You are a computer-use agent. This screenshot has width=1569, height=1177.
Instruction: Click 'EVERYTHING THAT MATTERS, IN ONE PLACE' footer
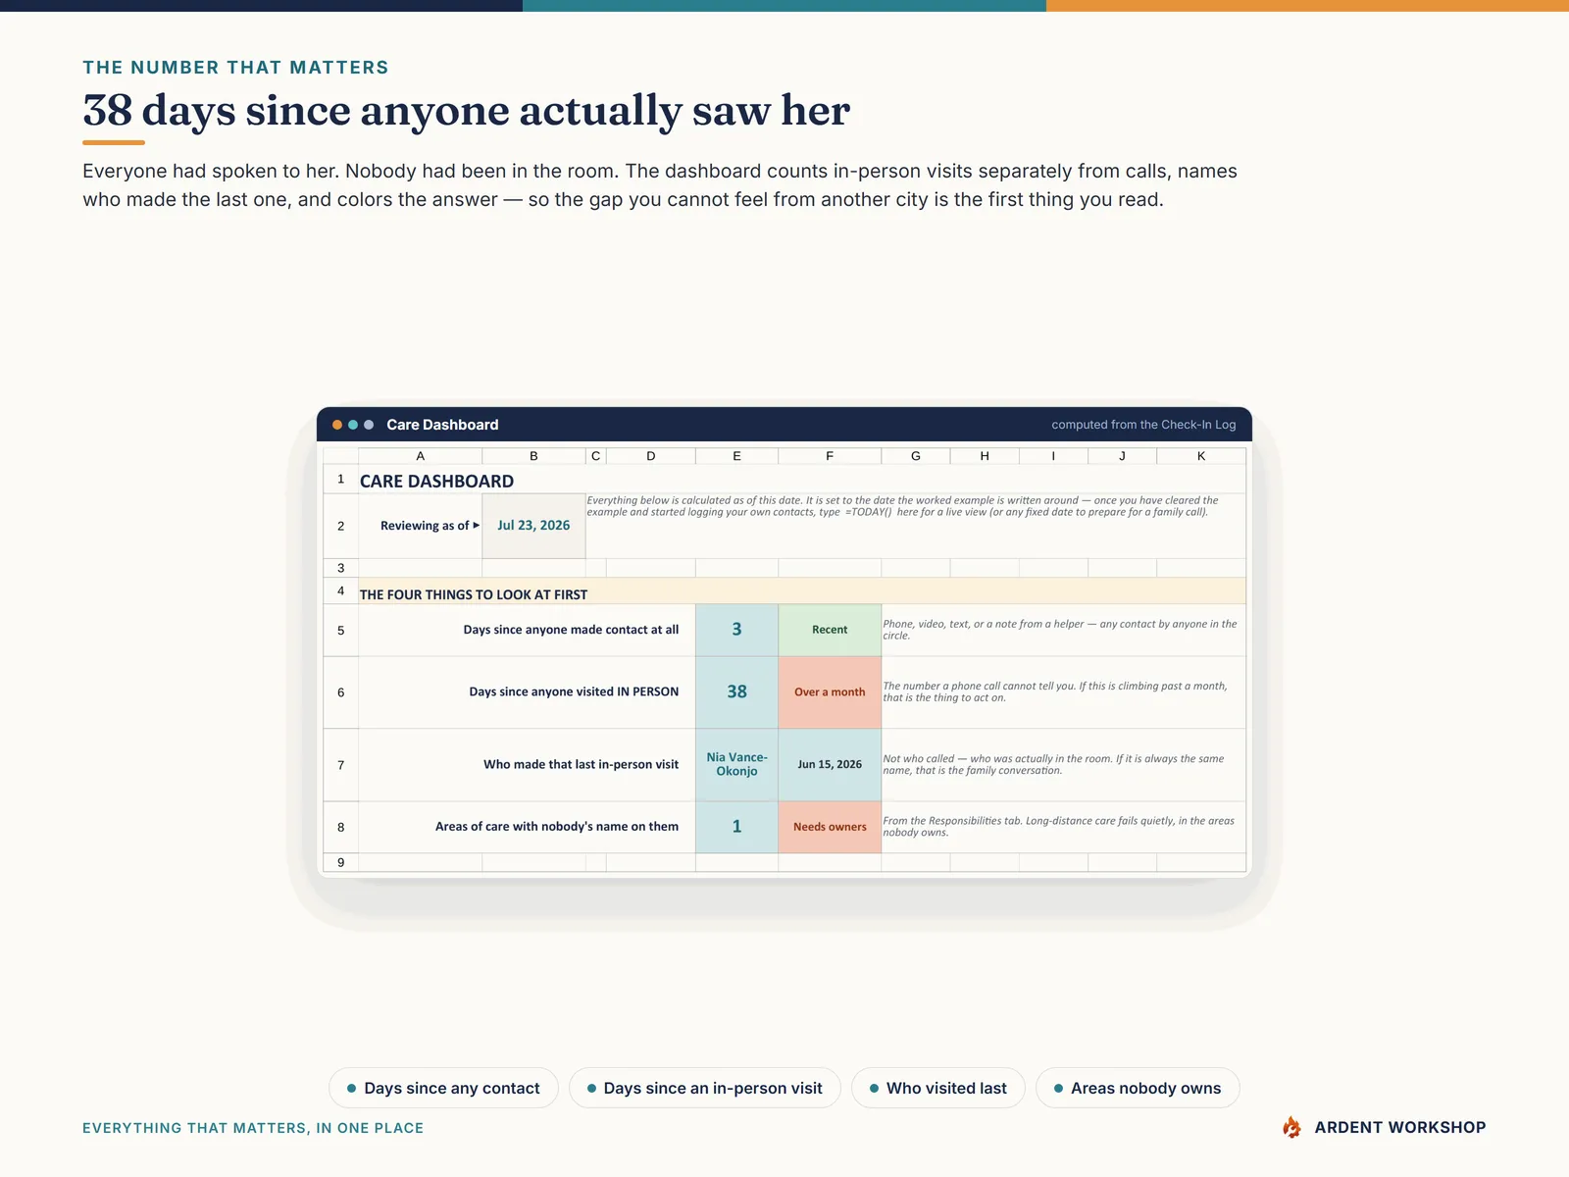[253, 1128]
